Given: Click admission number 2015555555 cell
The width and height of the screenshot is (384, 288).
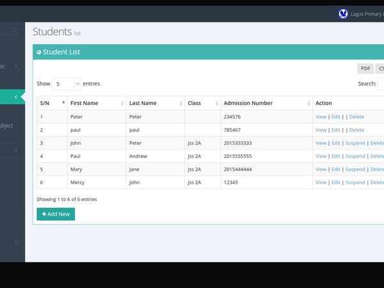Looking at the screenshot, I should 266,156.
